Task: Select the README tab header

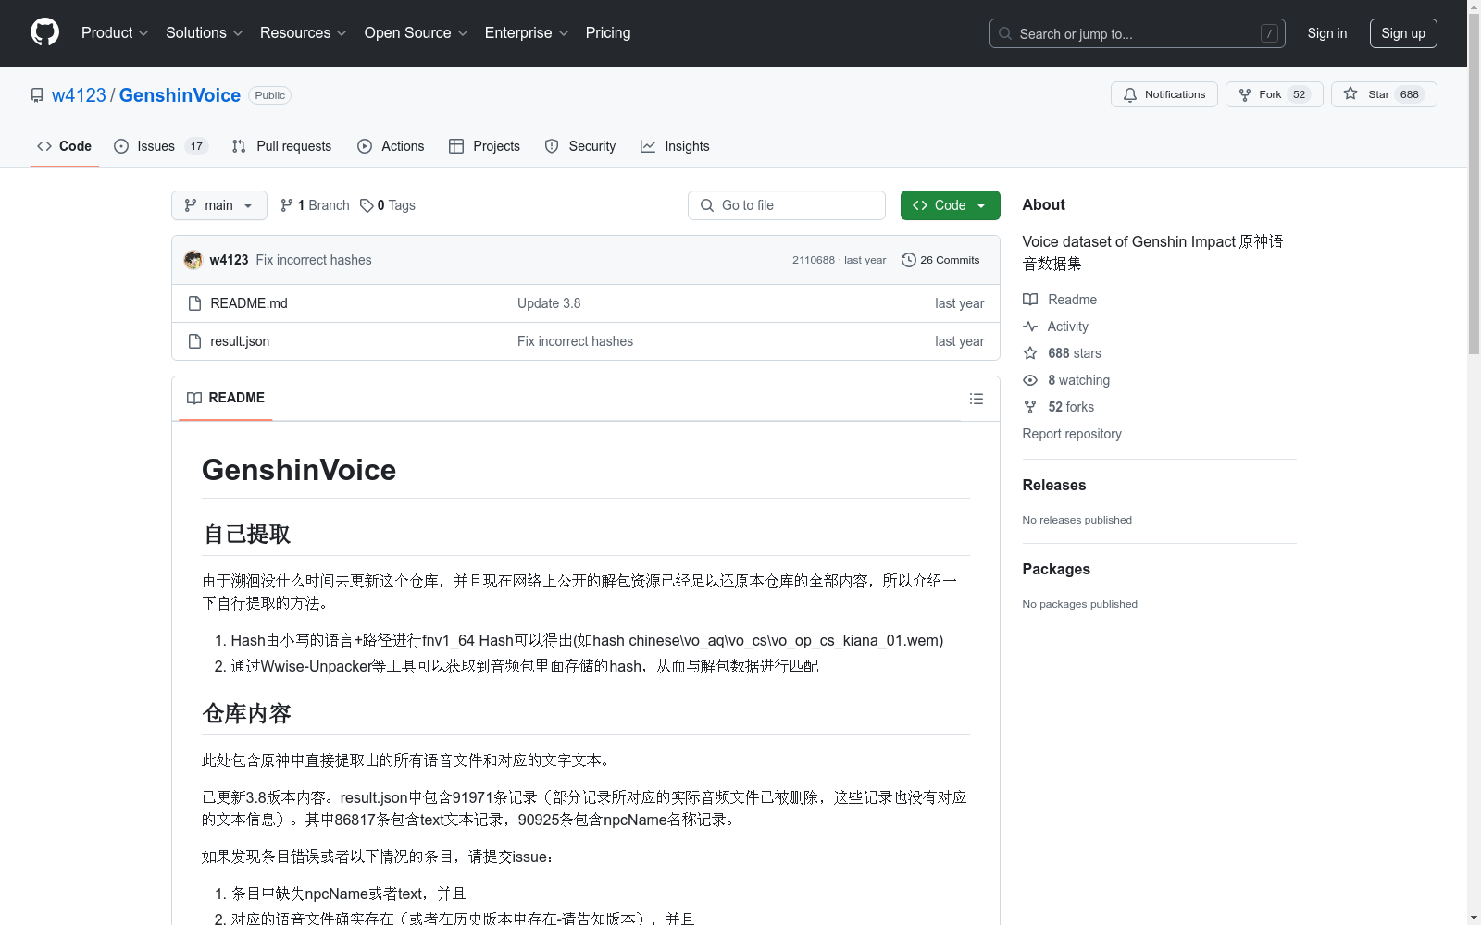Action: click(226, 398)
